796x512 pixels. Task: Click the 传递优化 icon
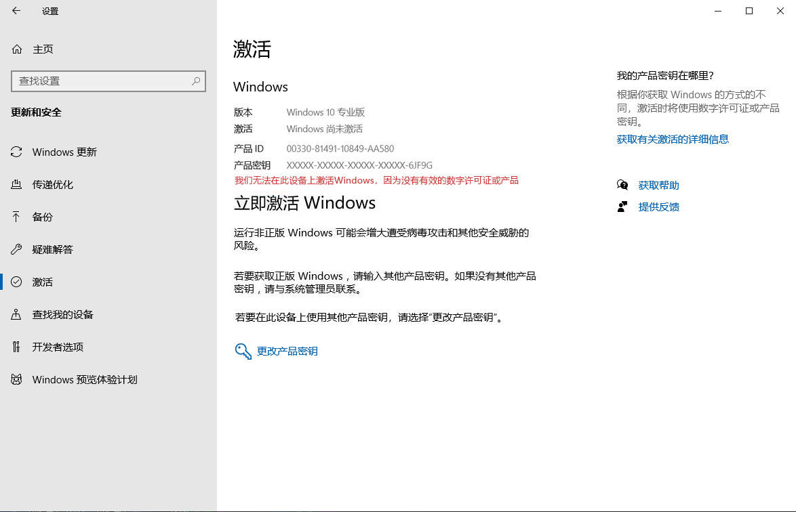[x=16, y=184]
